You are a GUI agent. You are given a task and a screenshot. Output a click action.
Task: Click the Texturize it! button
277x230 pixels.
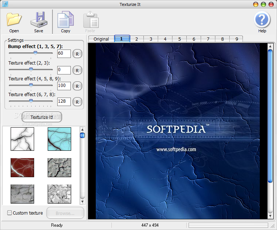point(42,117)
